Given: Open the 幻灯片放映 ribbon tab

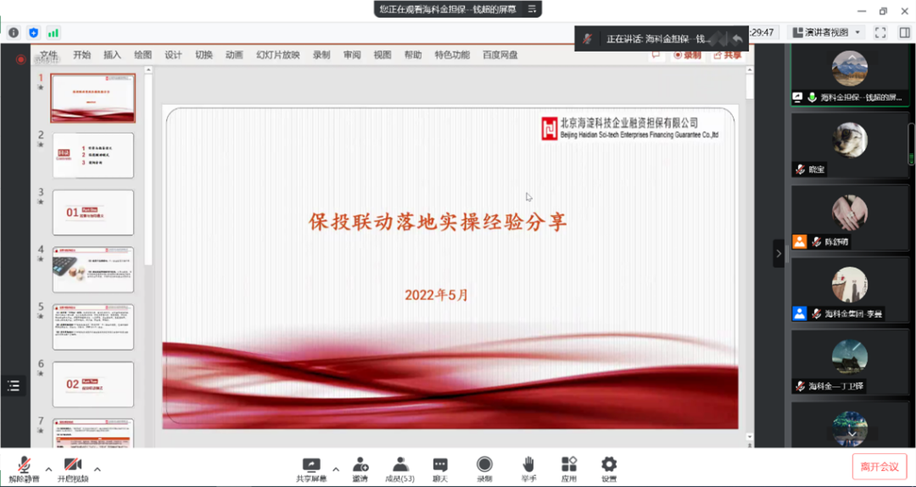Looking at the screenshot, I should 278,55.
